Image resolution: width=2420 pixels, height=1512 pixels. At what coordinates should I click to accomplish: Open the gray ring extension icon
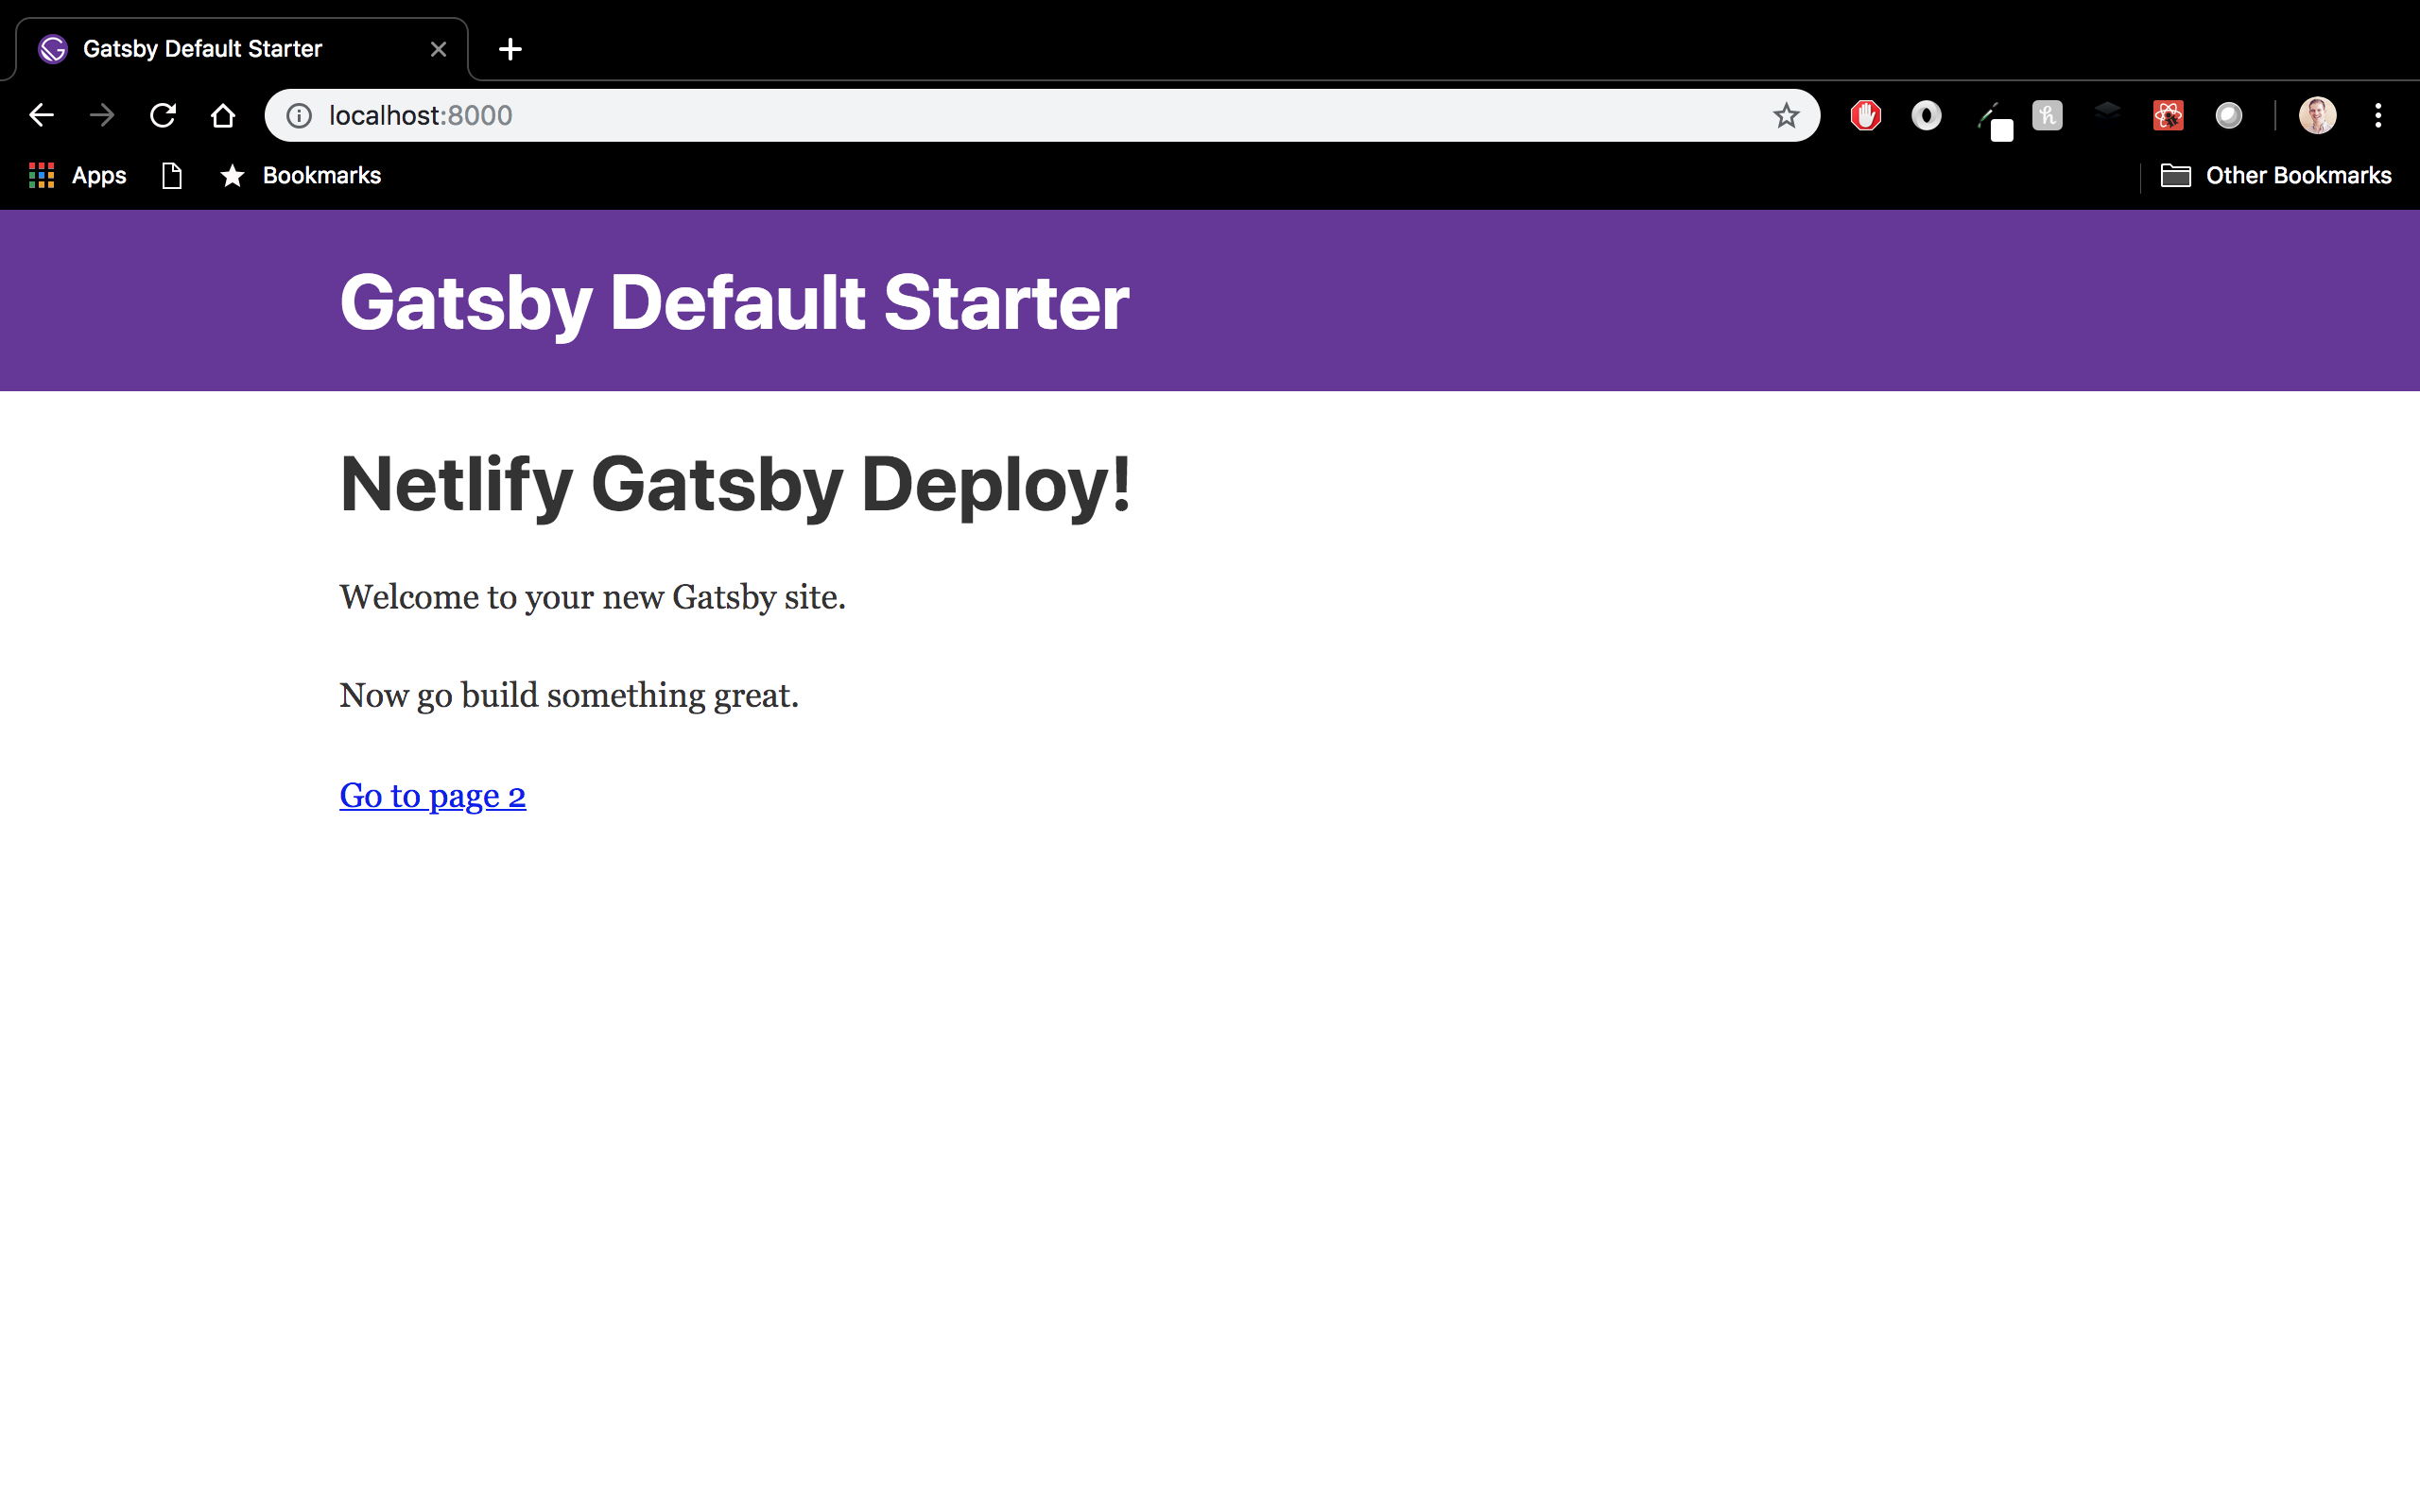tap(1926, 116)
